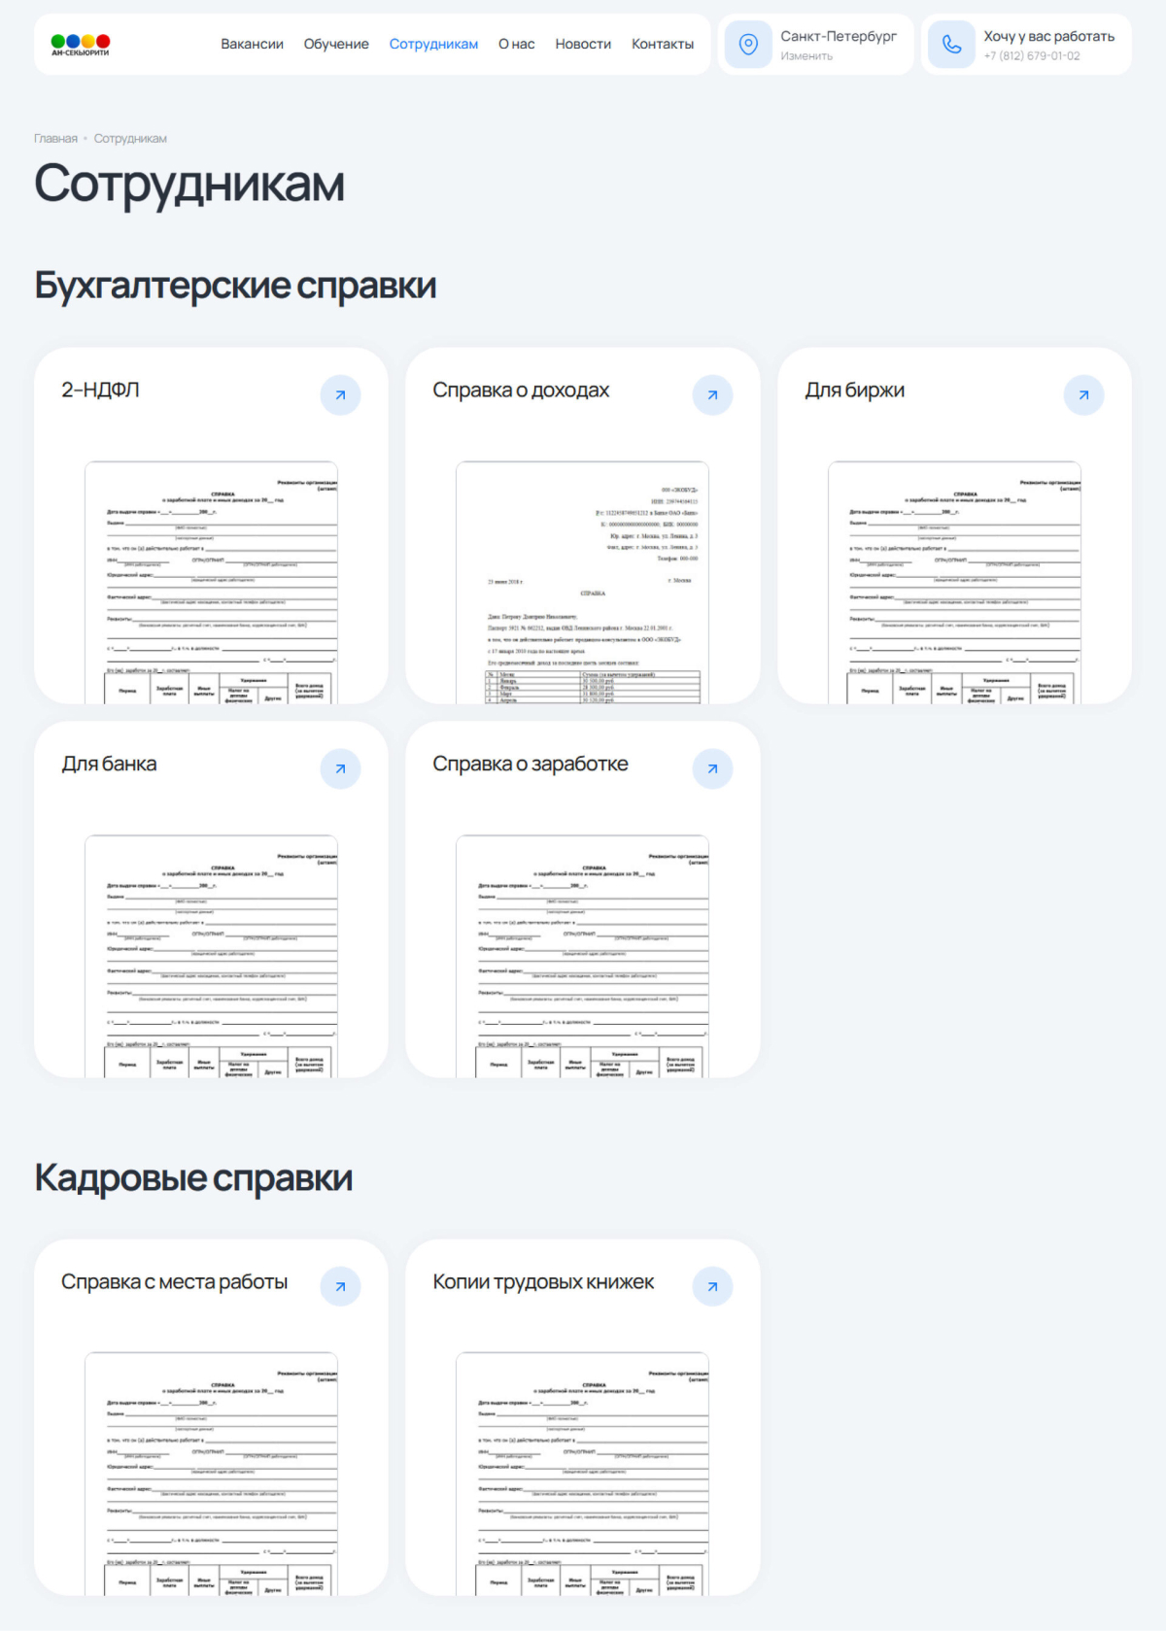Go to the О нас page
This screenshot has height=1631, width=1166.
point(517,44)
